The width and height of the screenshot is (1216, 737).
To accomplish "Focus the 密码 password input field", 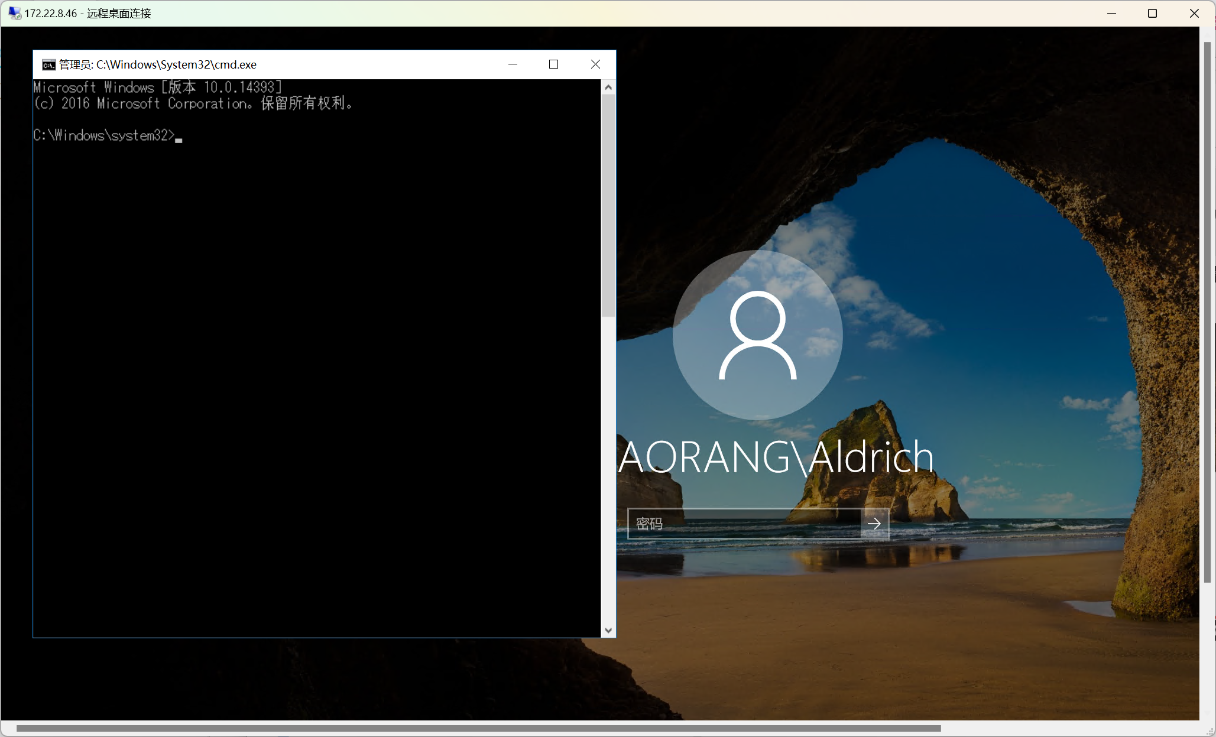I will [x=744, y=524].
